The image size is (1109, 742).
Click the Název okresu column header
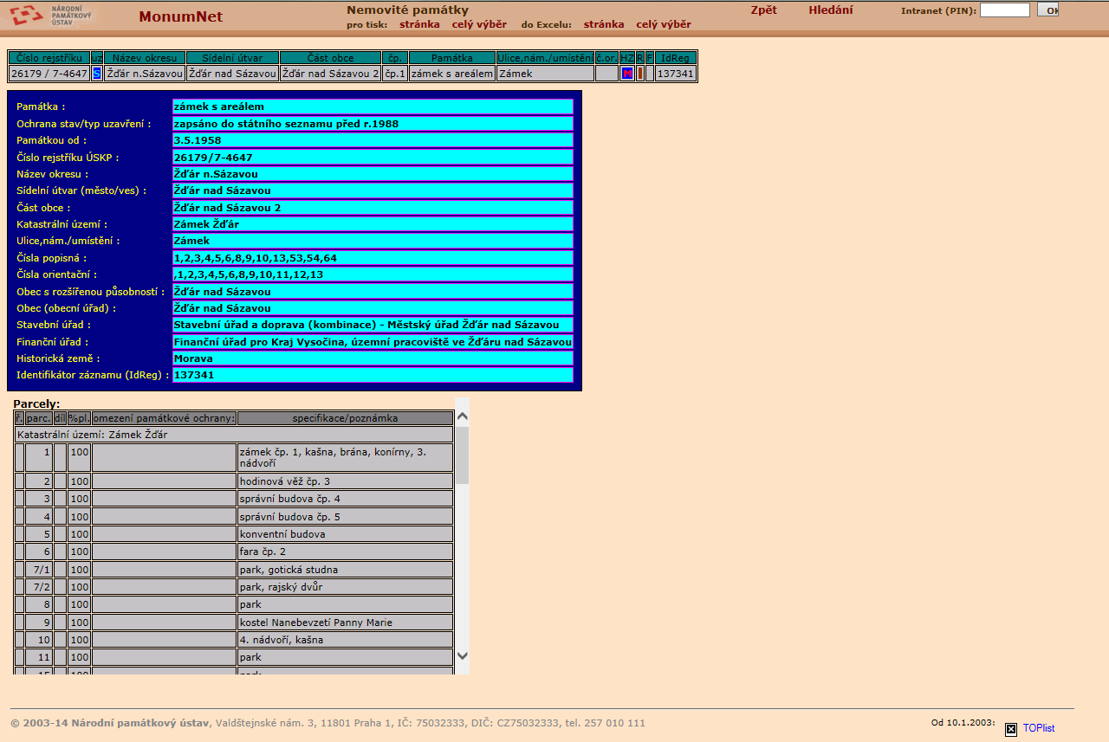(145, 58)
